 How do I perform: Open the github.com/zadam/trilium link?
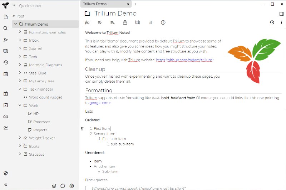click(x=184, y=60)
